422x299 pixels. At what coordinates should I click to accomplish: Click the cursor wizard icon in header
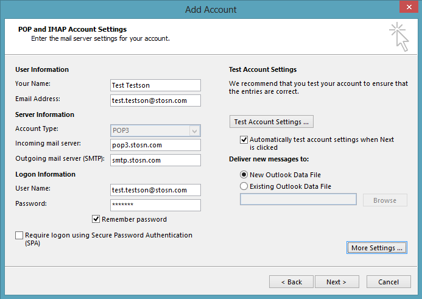coord(399,37)
